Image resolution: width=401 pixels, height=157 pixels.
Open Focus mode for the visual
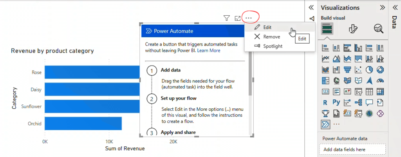pos(238,18)
